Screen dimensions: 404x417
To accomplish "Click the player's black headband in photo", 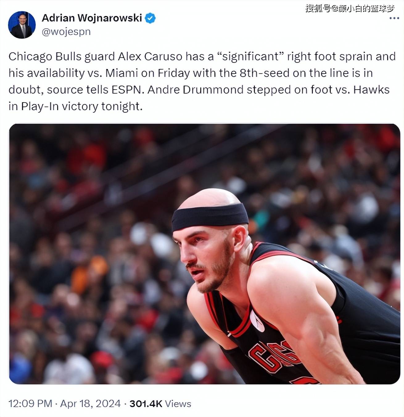I will [210, 216].
